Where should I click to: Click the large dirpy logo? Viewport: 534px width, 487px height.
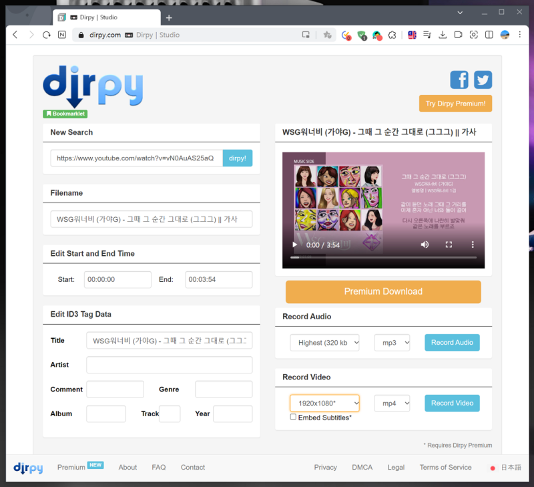pos(93,87)
